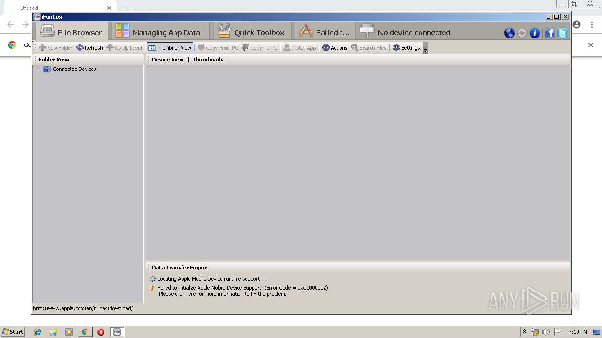Click the apple.com URL in status bar
The image size is (602, 338).
[83, 308]
